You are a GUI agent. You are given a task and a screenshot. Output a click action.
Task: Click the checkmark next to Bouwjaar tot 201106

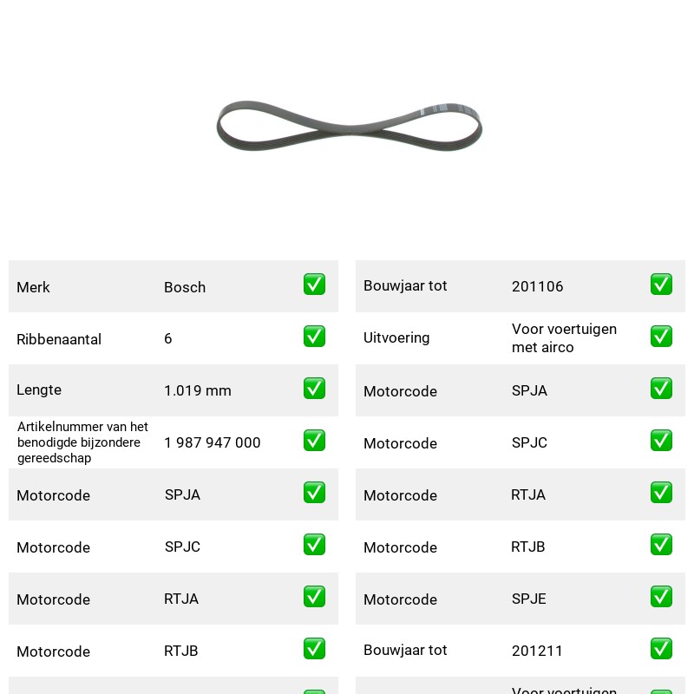click(x=661, y=285)
